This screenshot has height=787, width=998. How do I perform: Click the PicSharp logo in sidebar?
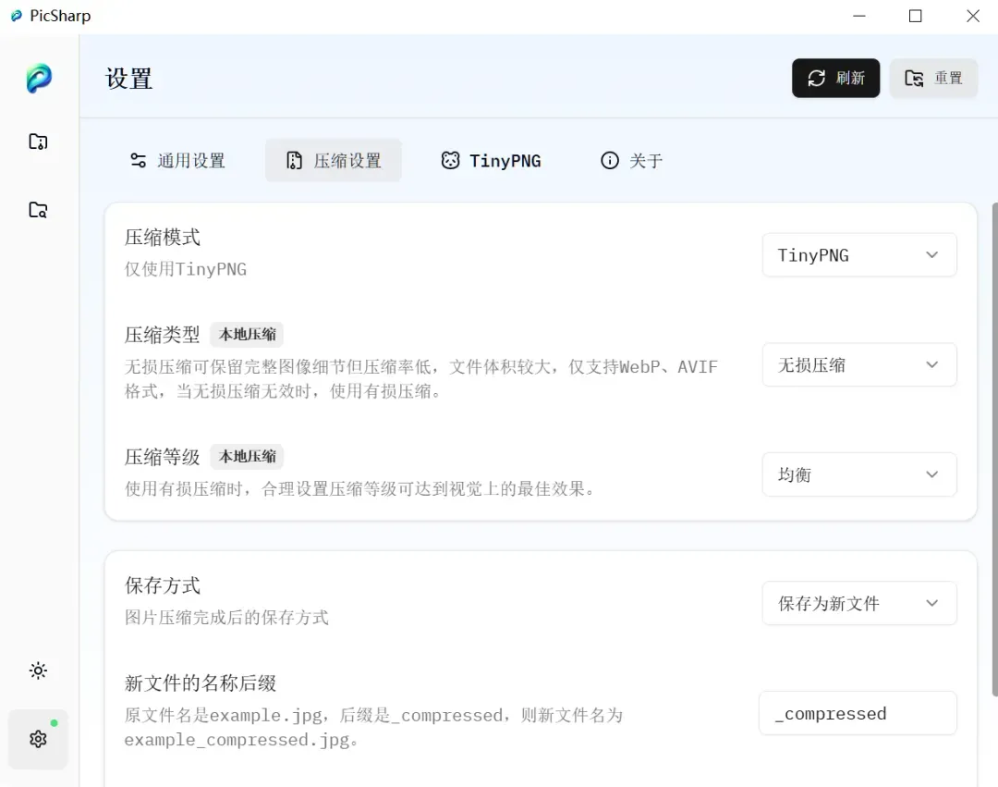tap(39, 79)
